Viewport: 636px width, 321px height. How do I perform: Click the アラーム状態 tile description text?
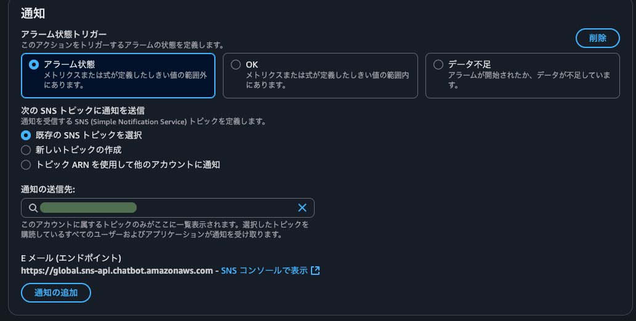tap(125, 80)
